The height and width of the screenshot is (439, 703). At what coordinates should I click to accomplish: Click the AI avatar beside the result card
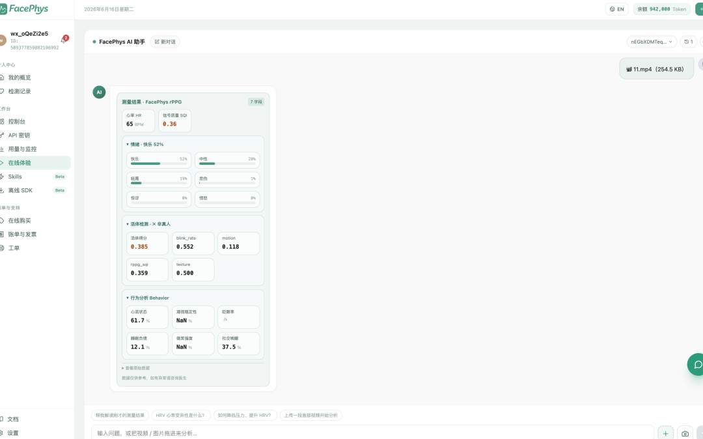[99, 92]
